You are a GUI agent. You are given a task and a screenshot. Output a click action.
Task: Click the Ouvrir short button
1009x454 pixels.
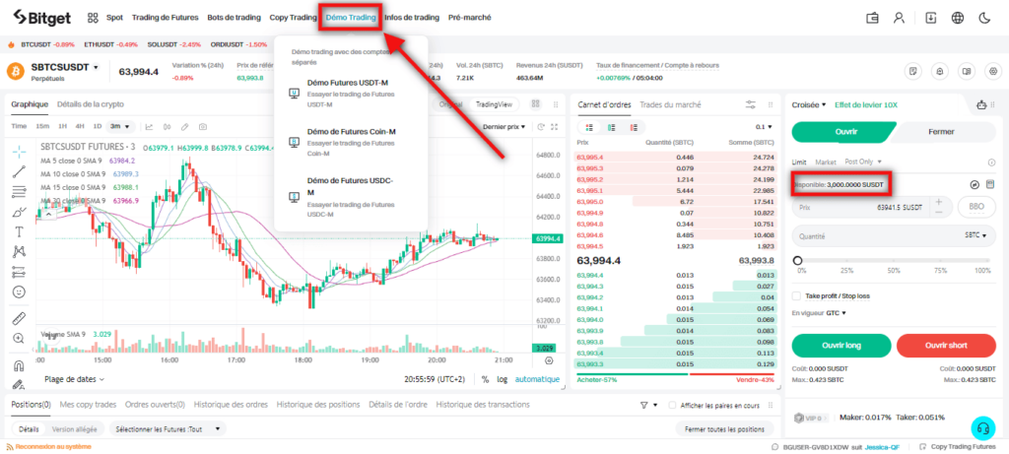click(946, 346)
